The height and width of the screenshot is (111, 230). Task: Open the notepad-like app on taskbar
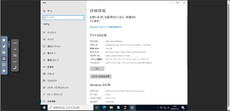point(118,108)
